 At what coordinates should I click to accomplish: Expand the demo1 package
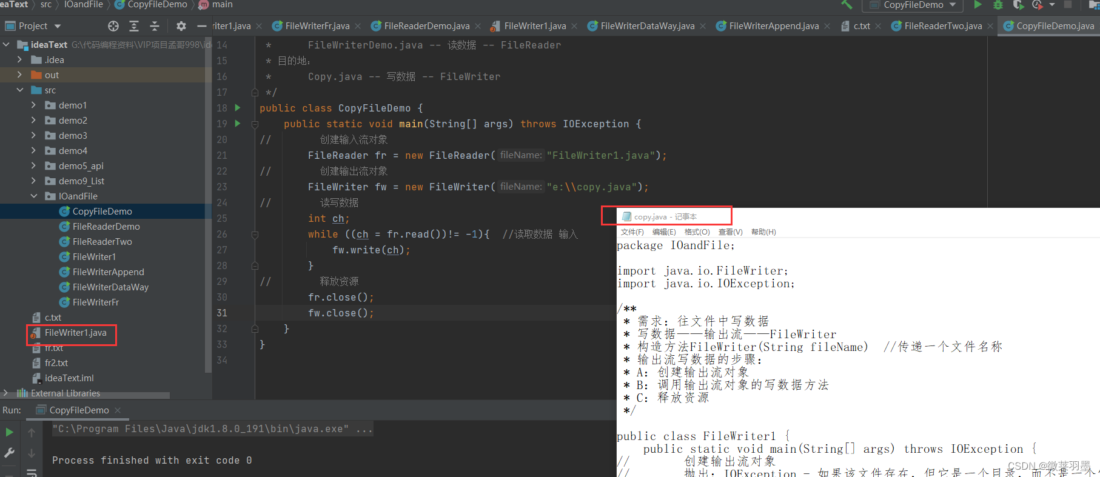[x=33, y=105]
